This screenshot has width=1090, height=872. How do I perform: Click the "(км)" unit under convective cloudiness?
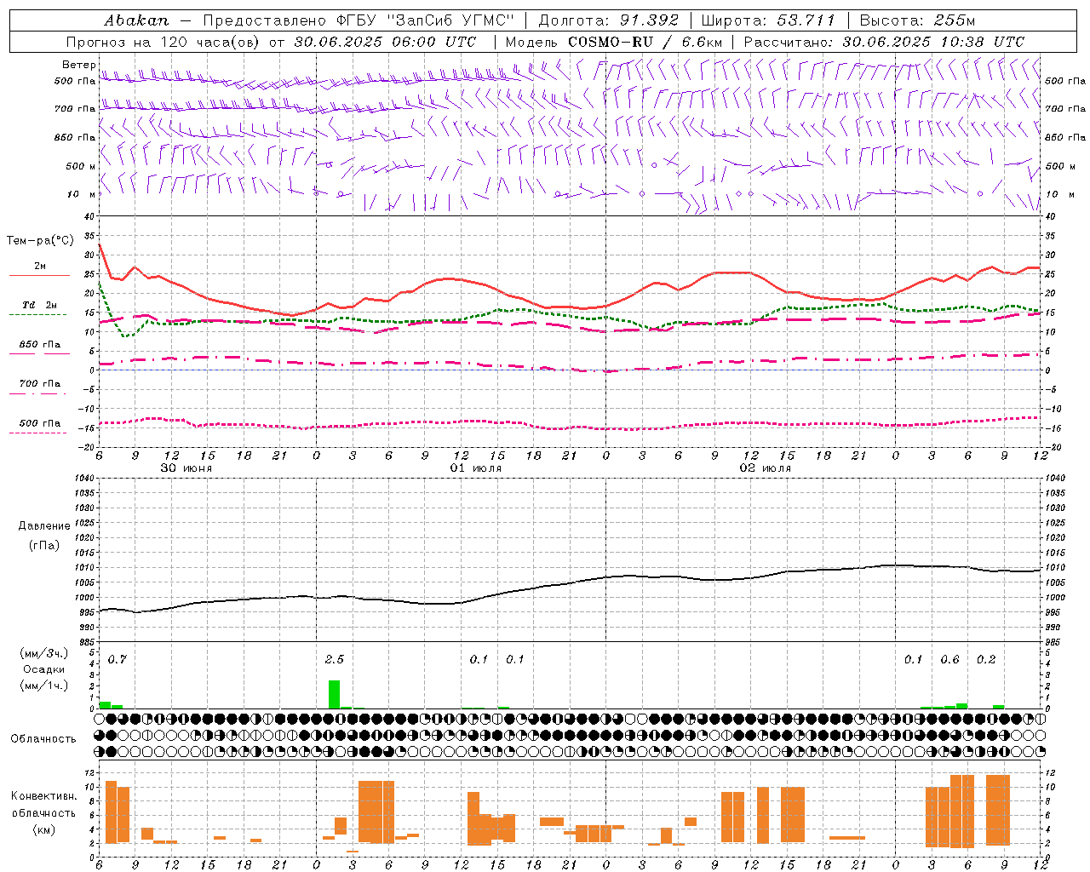tap(43, 829)
